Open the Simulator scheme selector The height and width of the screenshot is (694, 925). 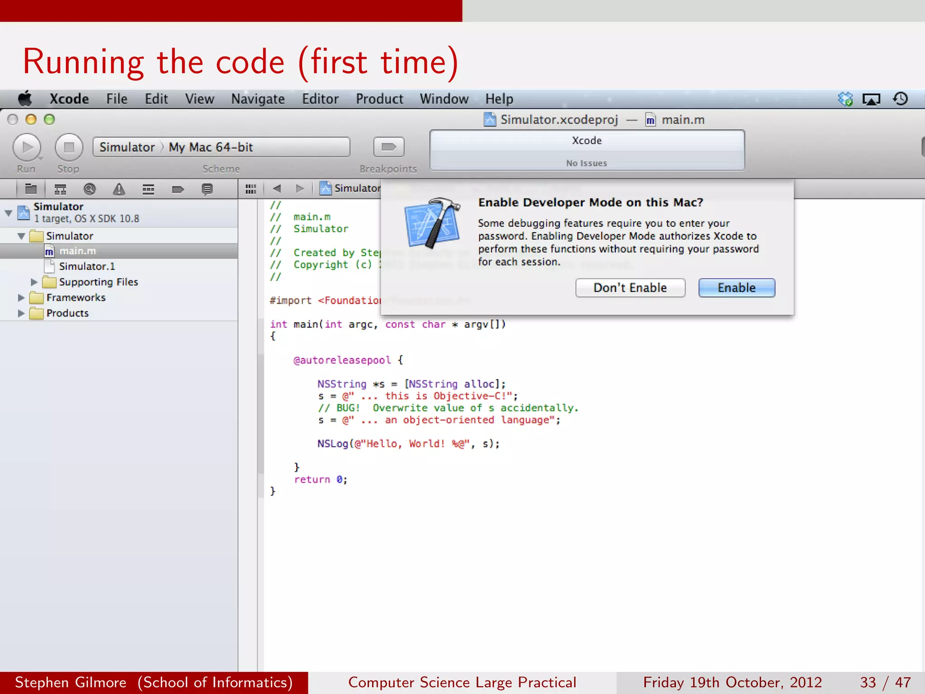tap(127, 147)
